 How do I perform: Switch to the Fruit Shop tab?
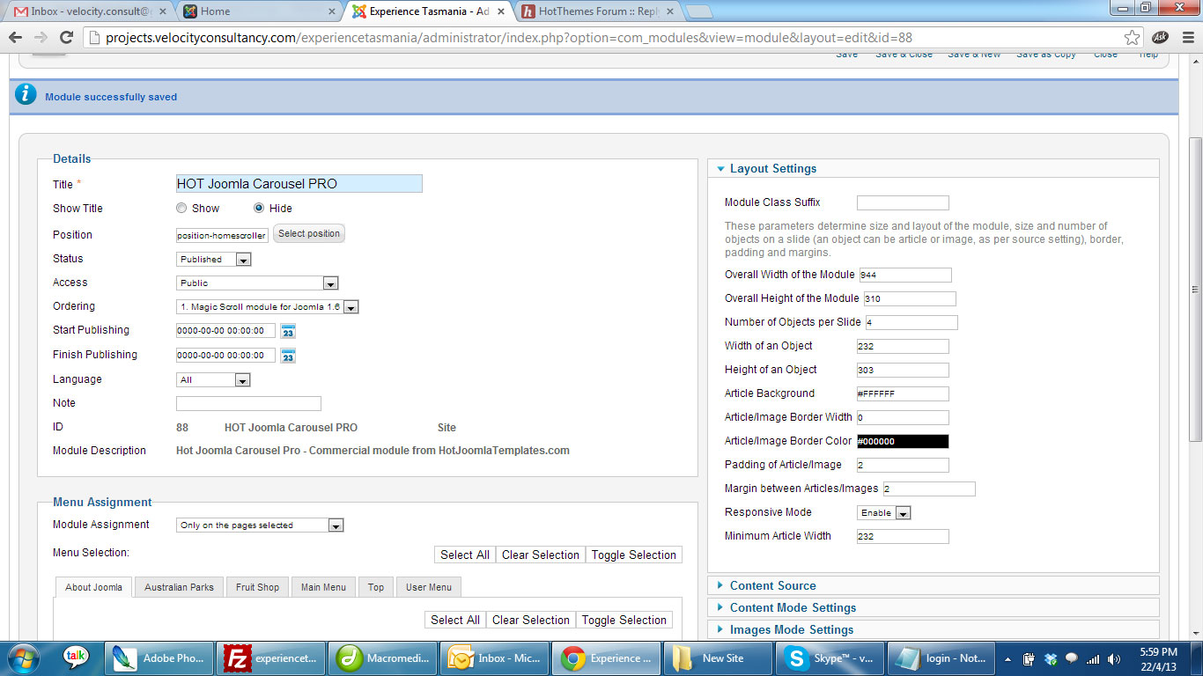(257, 587)
